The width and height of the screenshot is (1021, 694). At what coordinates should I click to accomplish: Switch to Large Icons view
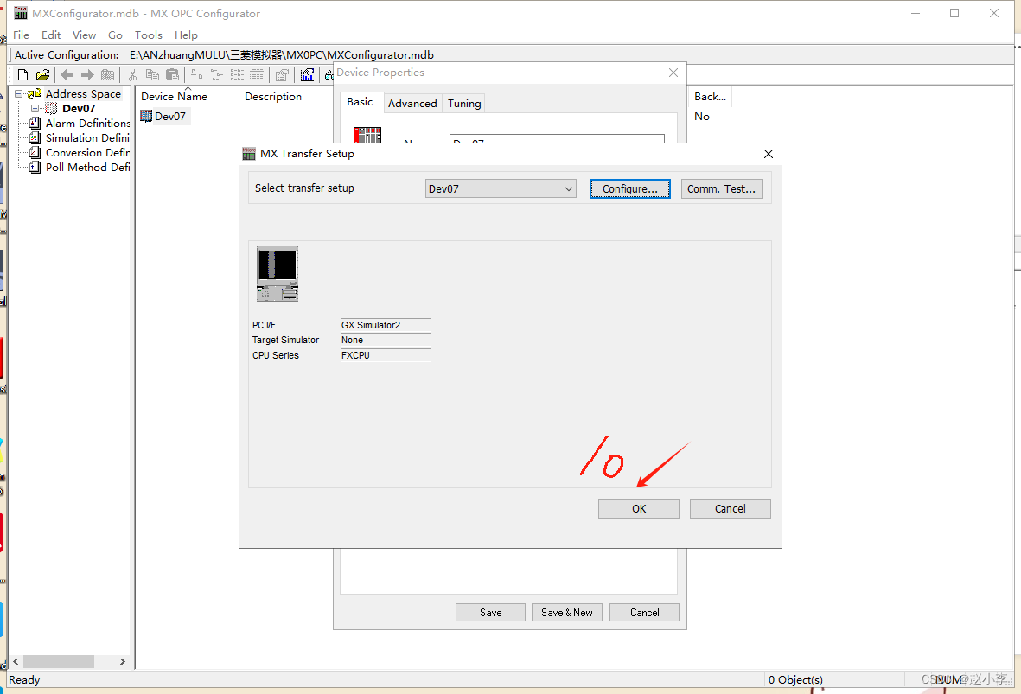[196, 75]
